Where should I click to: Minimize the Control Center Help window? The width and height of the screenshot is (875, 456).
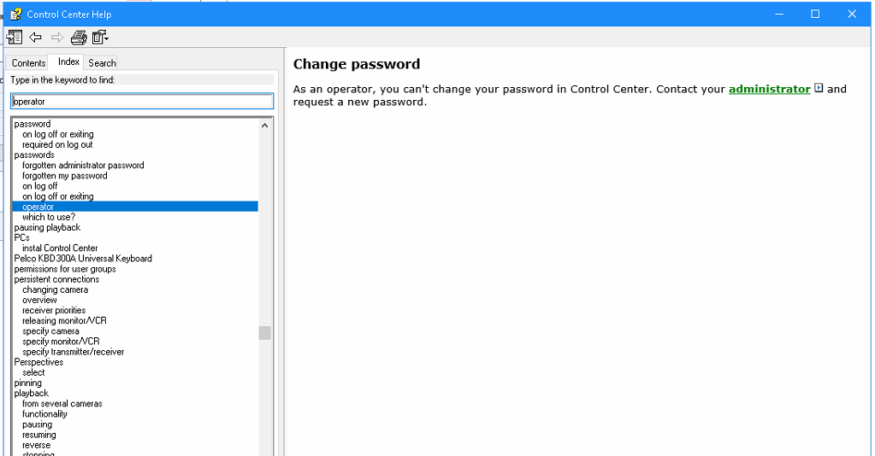(x=779, y=14)
